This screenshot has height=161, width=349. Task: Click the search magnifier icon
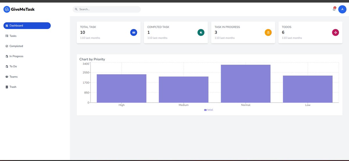[76, 9]
